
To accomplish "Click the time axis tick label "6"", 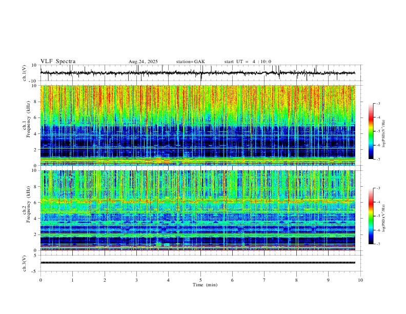I will [233, 280].
